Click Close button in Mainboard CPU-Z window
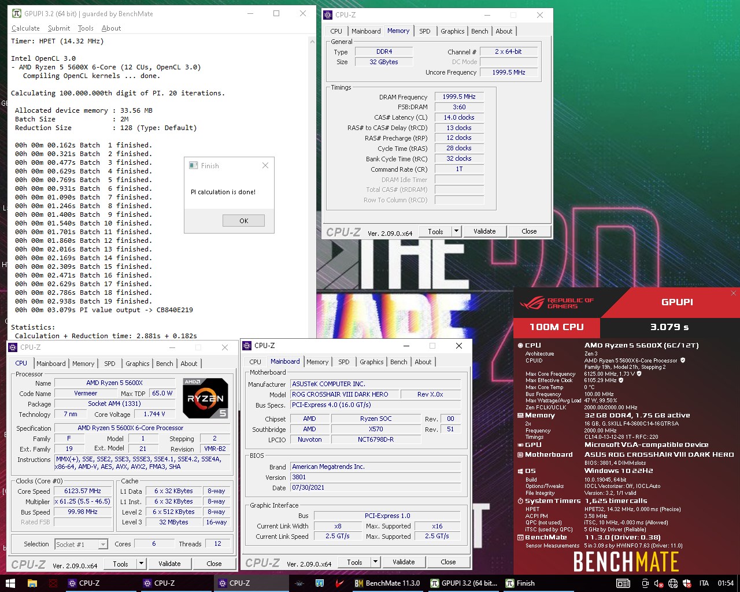The image size is (740, 592). pyautogui.click(x=448, y=562)
